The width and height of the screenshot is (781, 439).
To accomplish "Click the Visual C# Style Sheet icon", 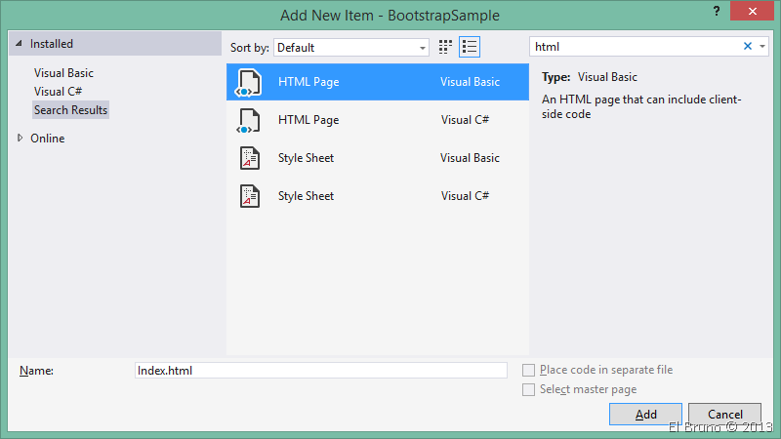I will [247, 197].
